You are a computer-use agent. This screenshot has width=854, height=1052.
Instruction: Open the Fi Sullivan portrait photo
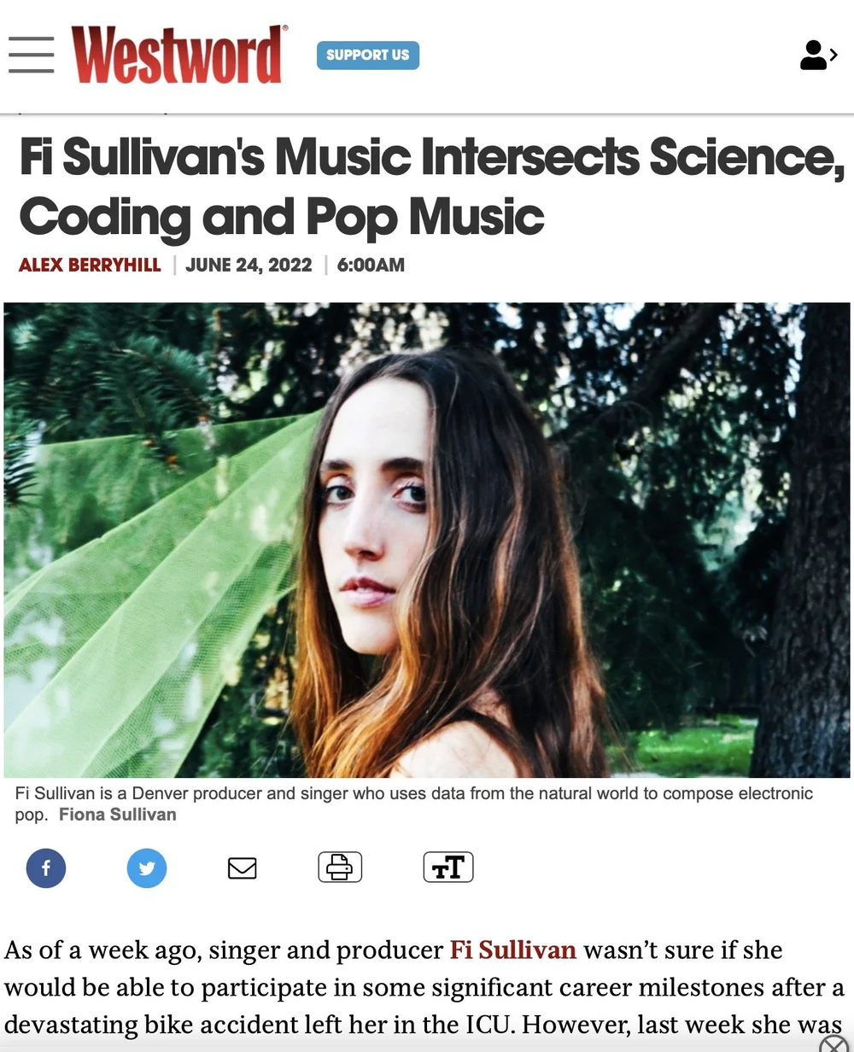click(427, 540)
